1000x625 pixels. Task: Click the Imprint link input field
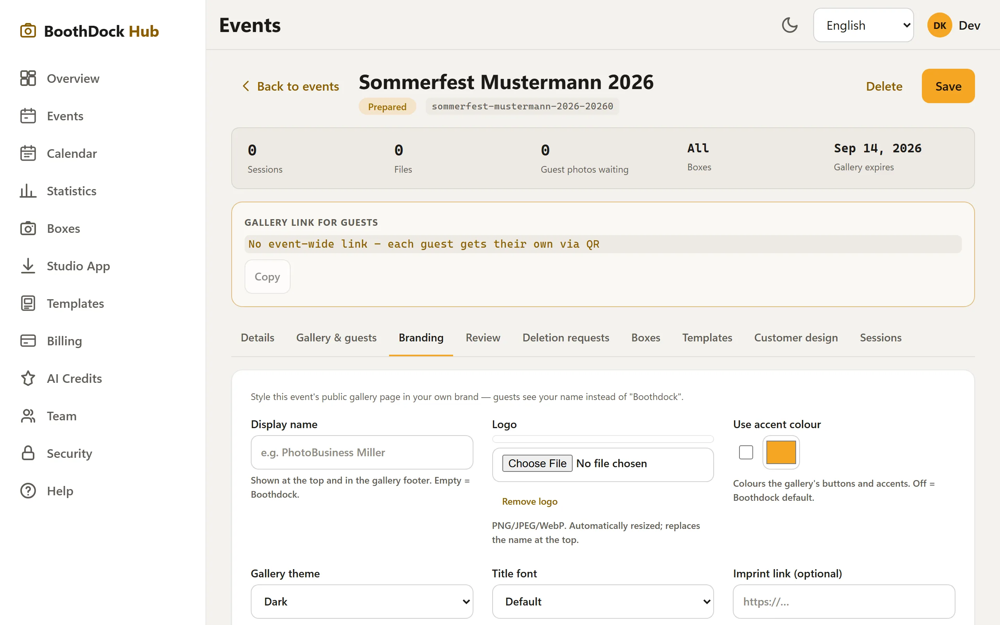click(x=844, y=602)
